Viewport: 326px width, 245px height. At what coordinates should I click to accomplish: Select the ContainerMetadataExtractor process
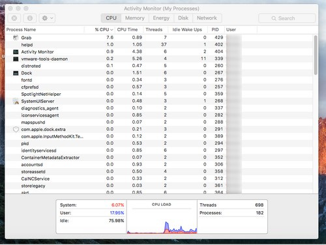tap(159, 158)
